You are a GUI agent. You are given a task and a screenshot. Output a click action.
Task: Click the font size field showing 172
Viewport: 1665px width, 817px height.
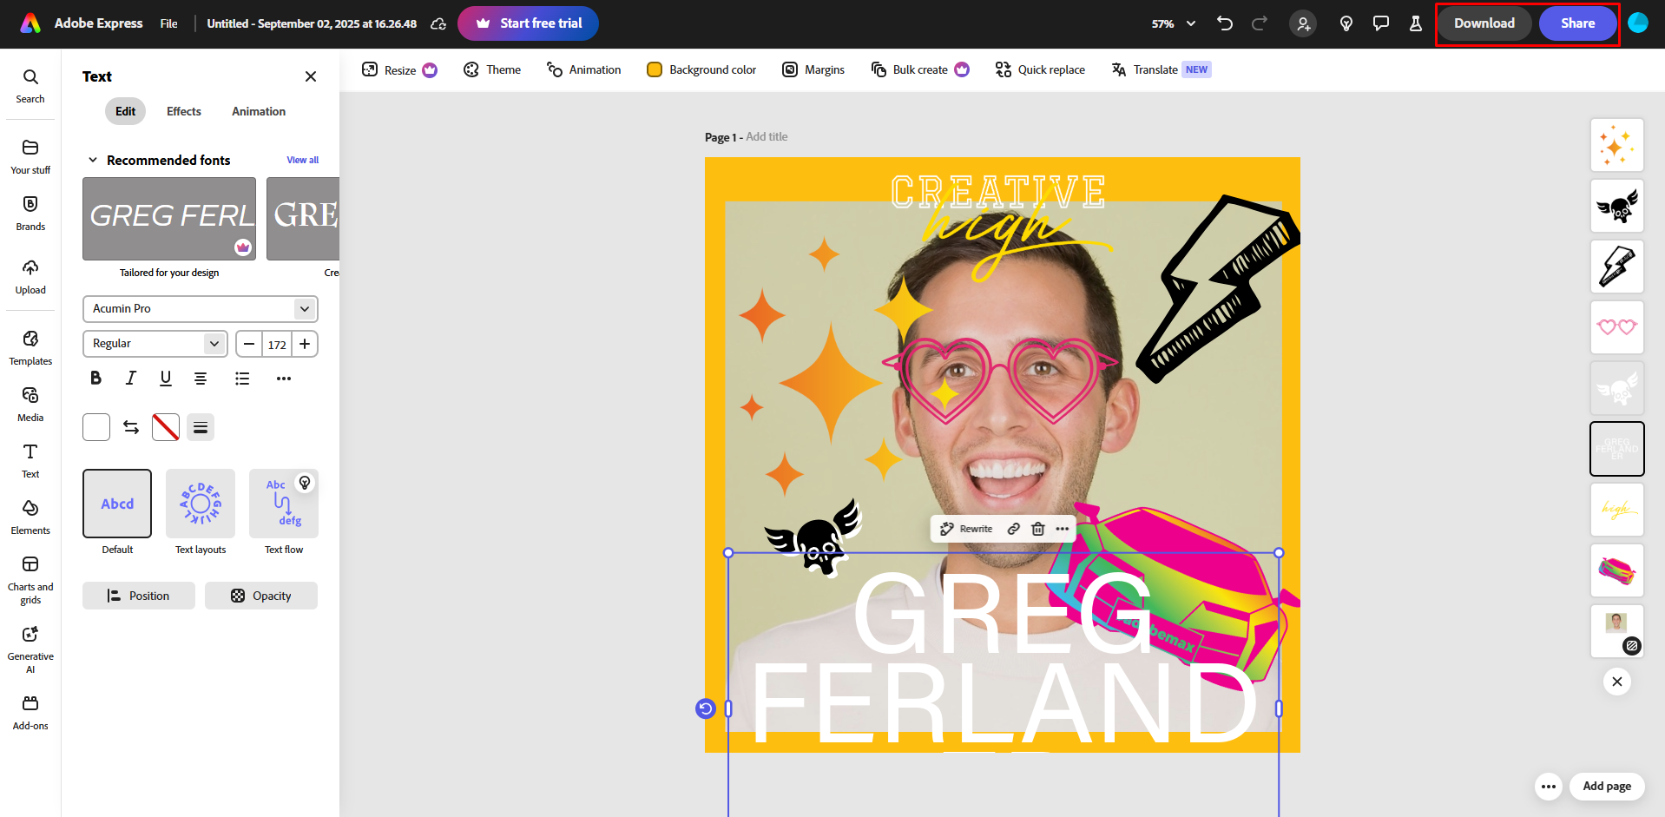pyautogui.click(x=277, y=345)
